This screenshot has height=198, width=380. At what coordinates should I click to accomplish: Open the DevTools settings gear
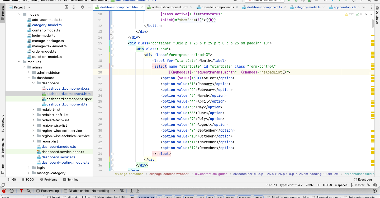pyautogui.click(x=375, y=191)
